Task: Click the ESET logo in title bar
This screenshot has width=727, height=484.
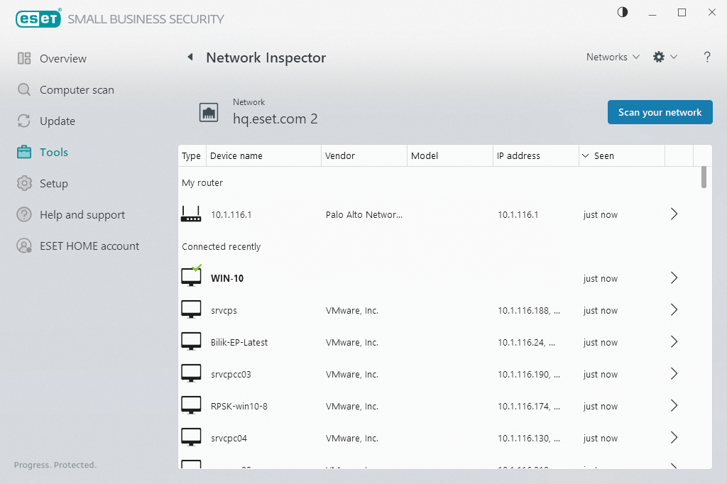Action: coord(38,18)
